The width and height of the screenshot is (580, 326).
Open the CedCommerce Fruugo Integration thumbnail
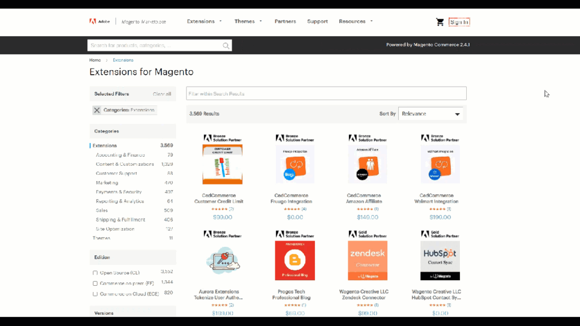click(295, 164)
